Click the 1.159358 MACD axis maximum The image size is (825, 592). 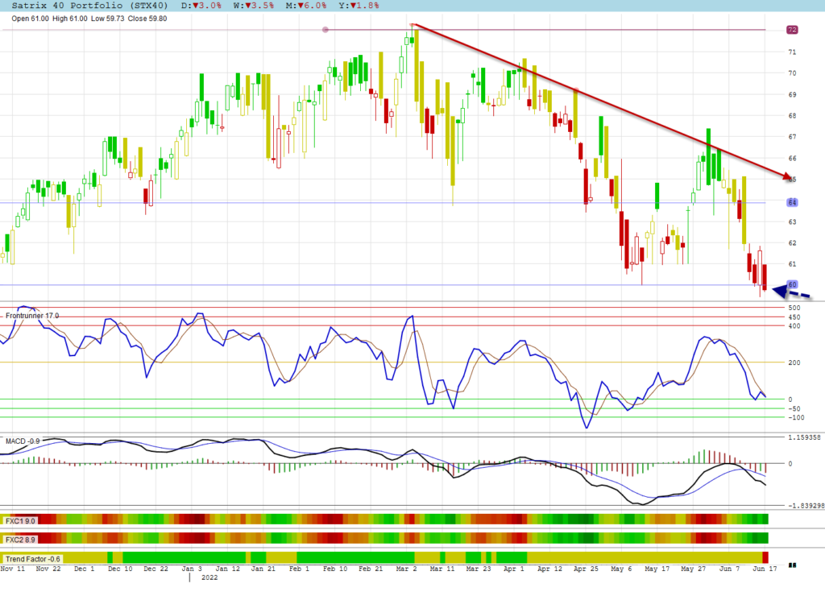click(x=804, y=437)
